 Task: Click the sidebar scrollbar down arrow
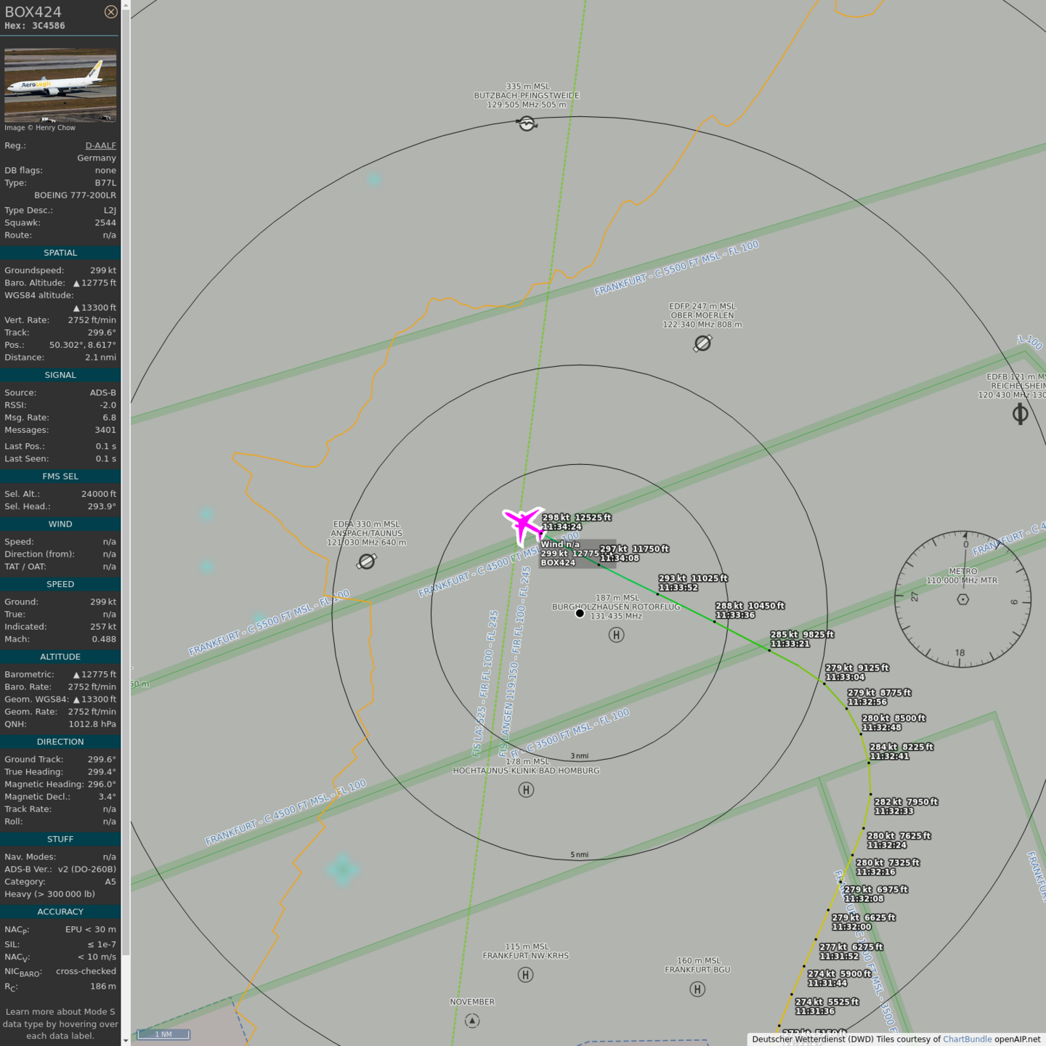coord(126,1040)
